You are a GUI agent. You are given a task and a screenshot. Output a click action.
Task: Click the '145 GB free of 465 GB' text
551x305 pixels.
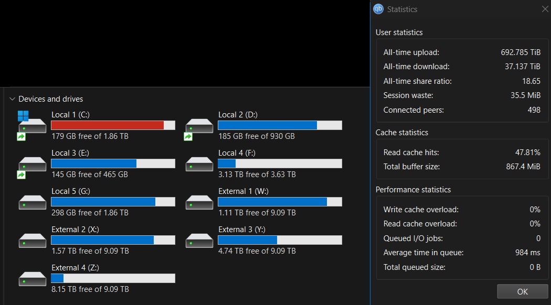click(90, 175)
